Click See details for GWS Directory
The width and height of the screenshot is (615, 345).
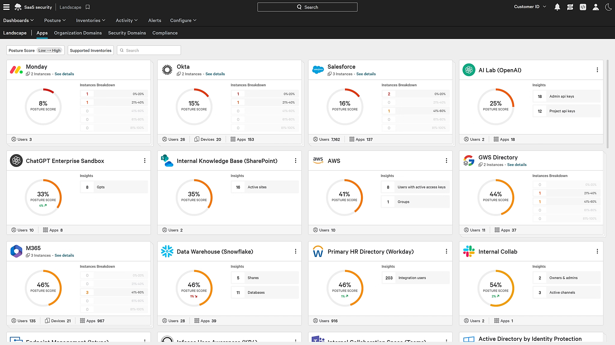pyautogui.click(x=517, y=164)
